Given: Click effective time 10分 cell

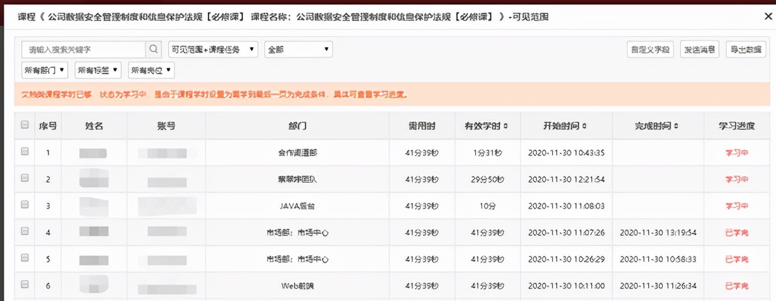Looking at the screenshot, I should tap(486, 206).
